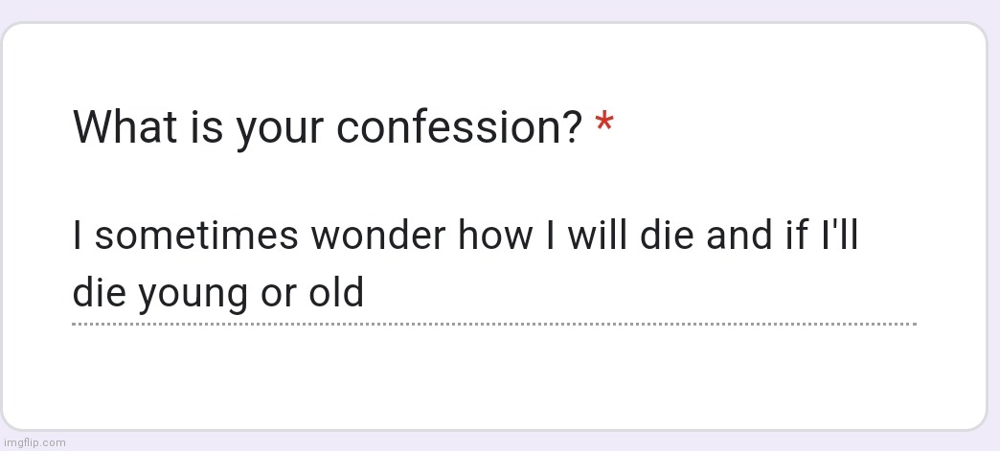Click the empty white area below the answer line
Image resolution: width=1000 pixels, height=451 pixels.
(494, 376)
